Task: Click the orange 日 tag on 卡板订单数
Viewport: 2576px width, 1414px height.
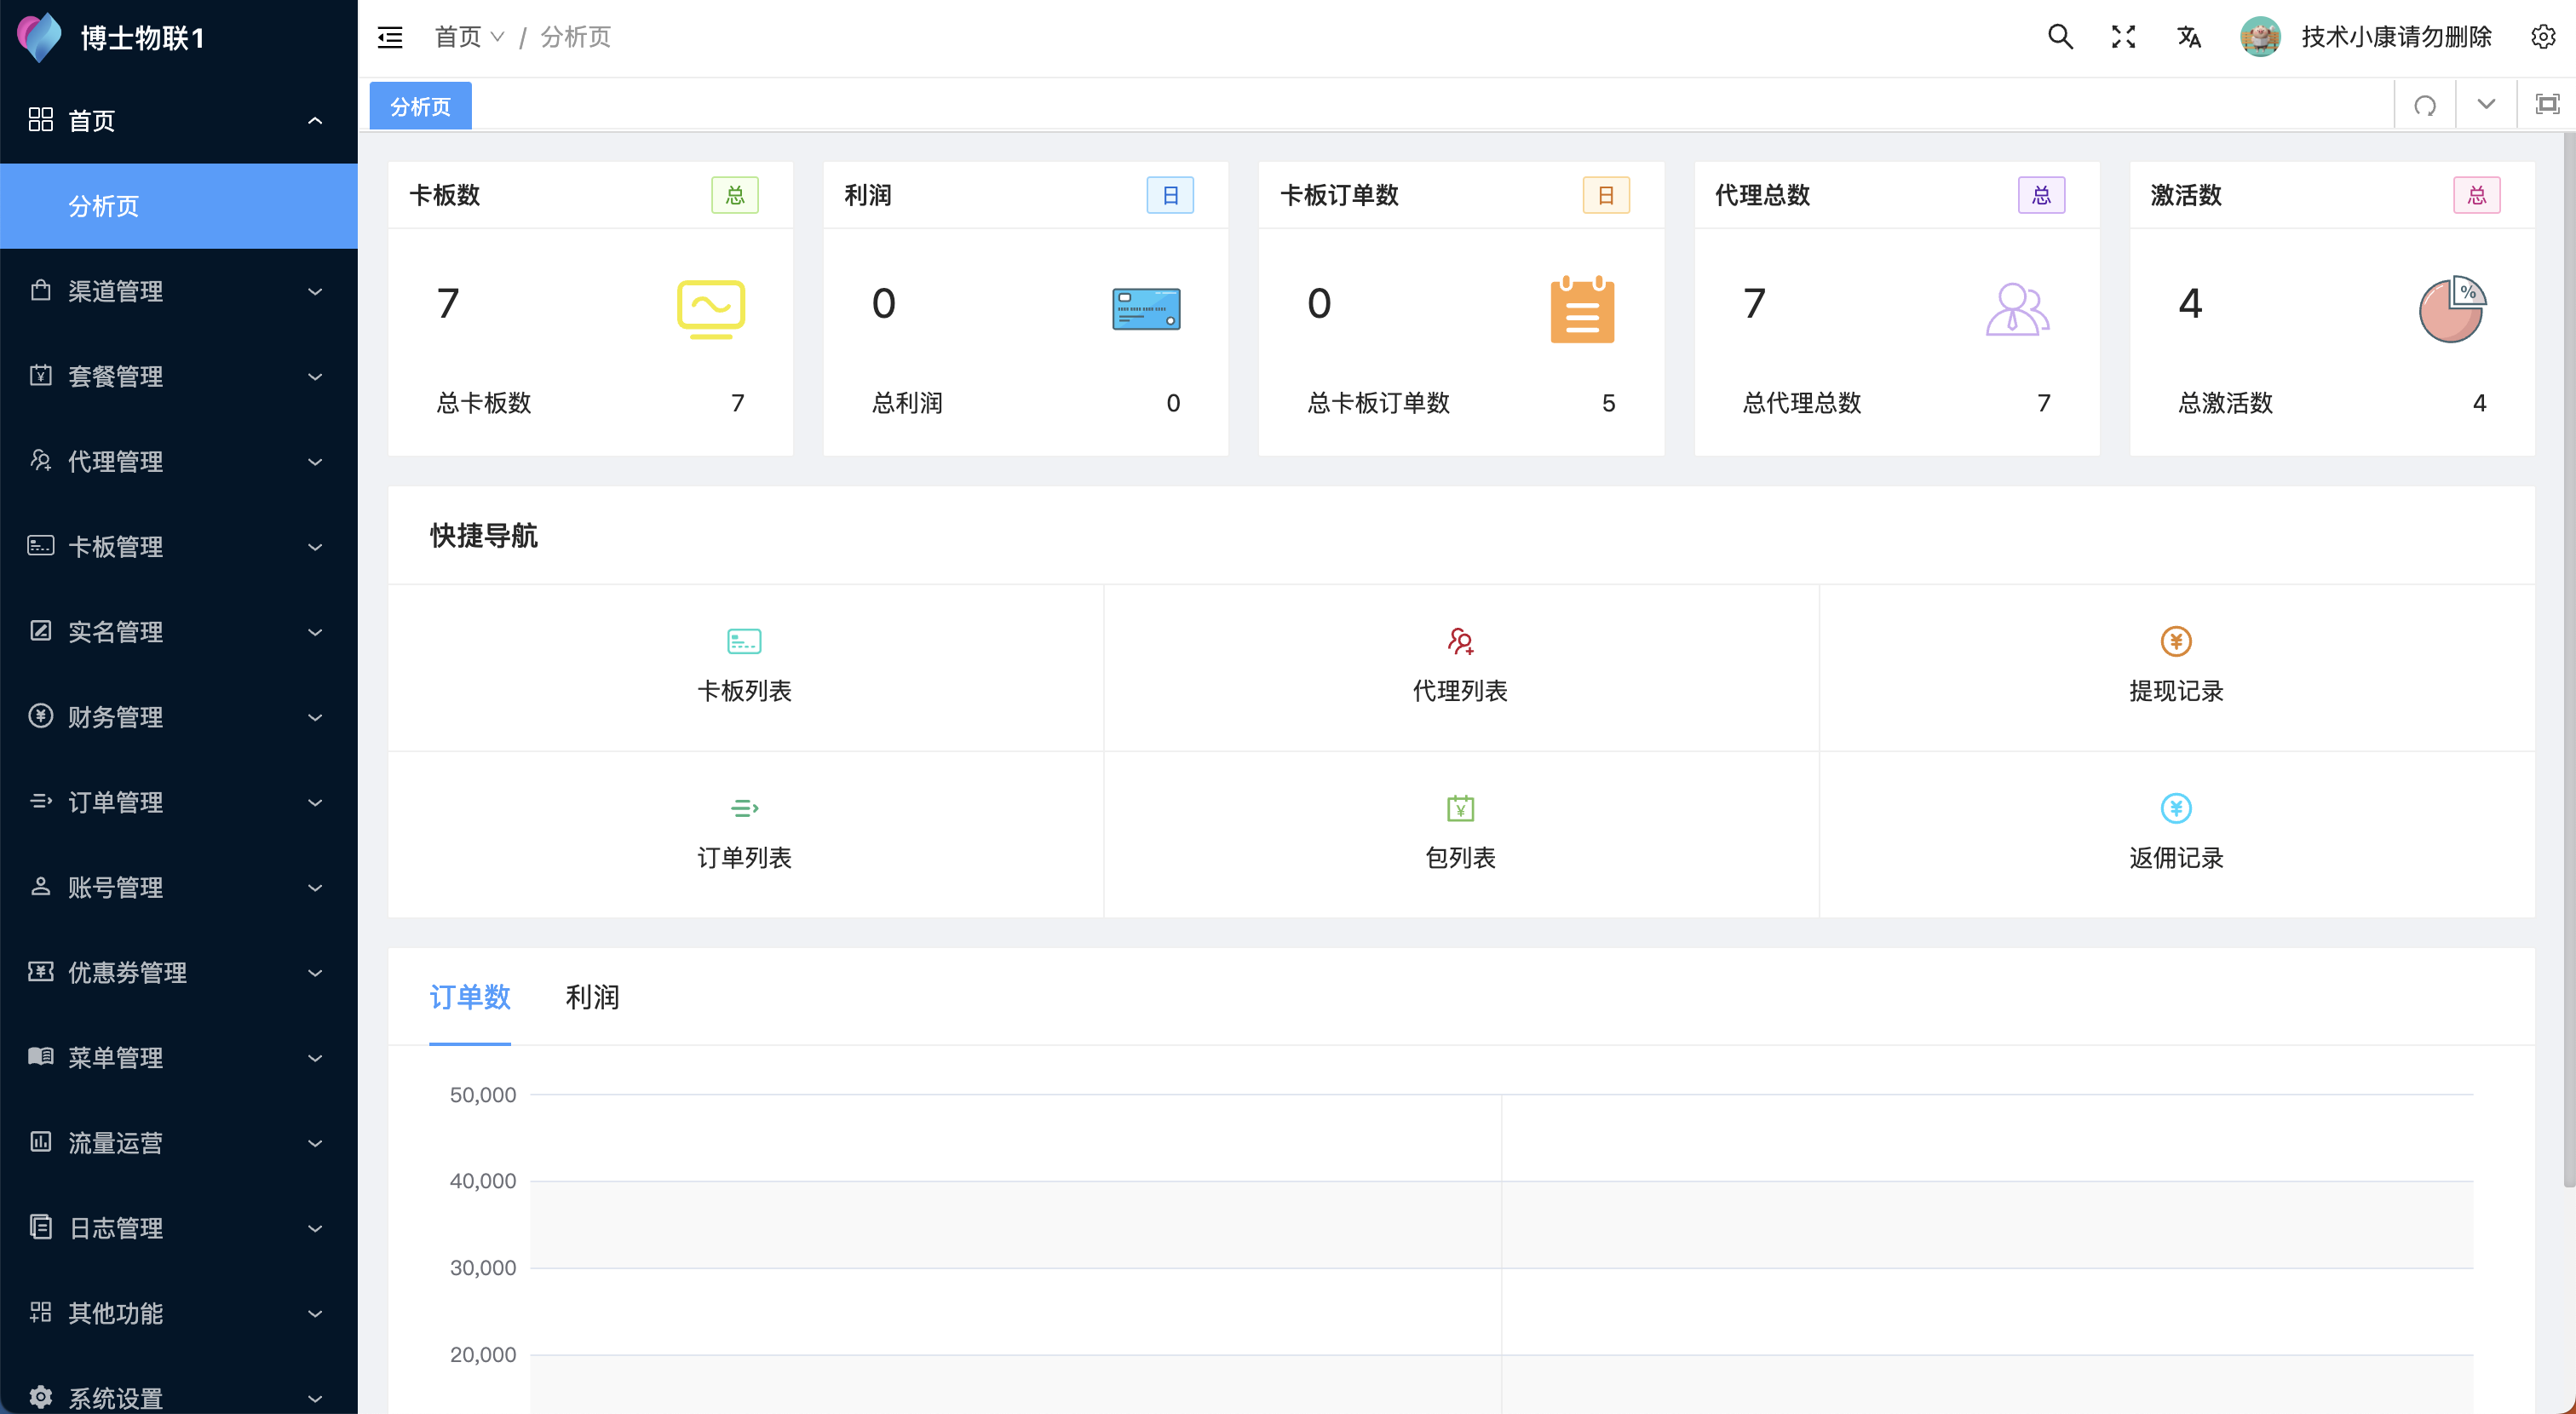Action: click(1606, 195)
